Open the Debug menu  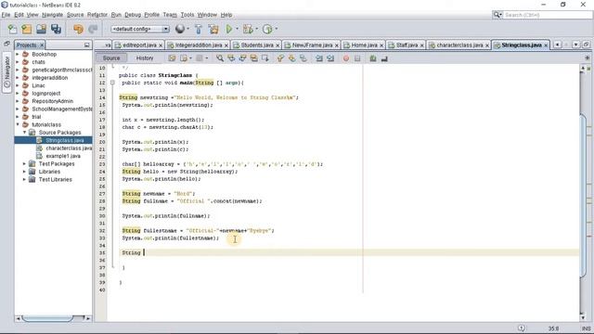(x=133, y=15)
